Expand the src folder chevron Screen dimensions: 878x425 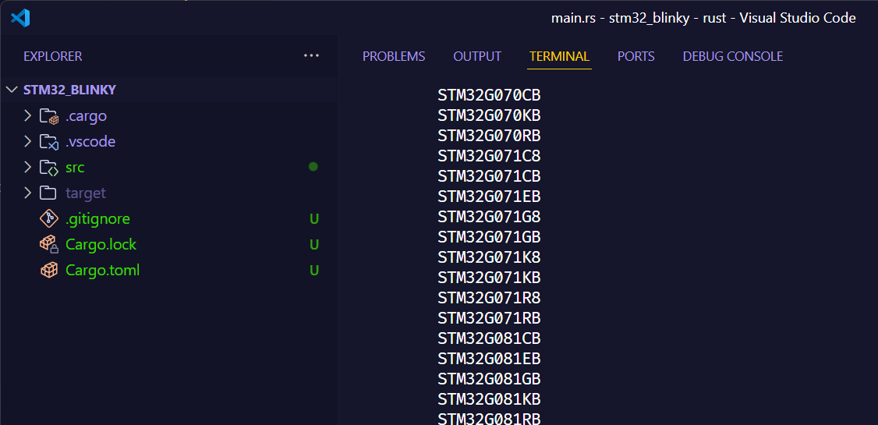[x=28, y=168]
